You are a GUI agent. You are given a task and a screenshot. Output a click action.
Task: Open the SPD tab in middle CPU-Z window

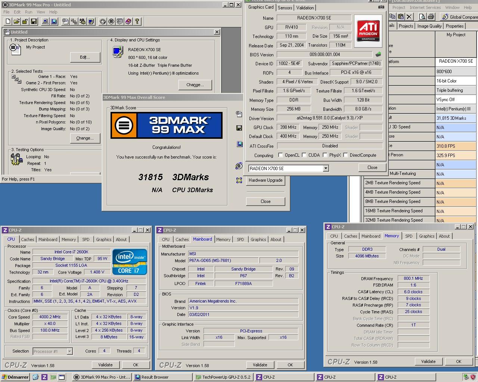(240, 239)
